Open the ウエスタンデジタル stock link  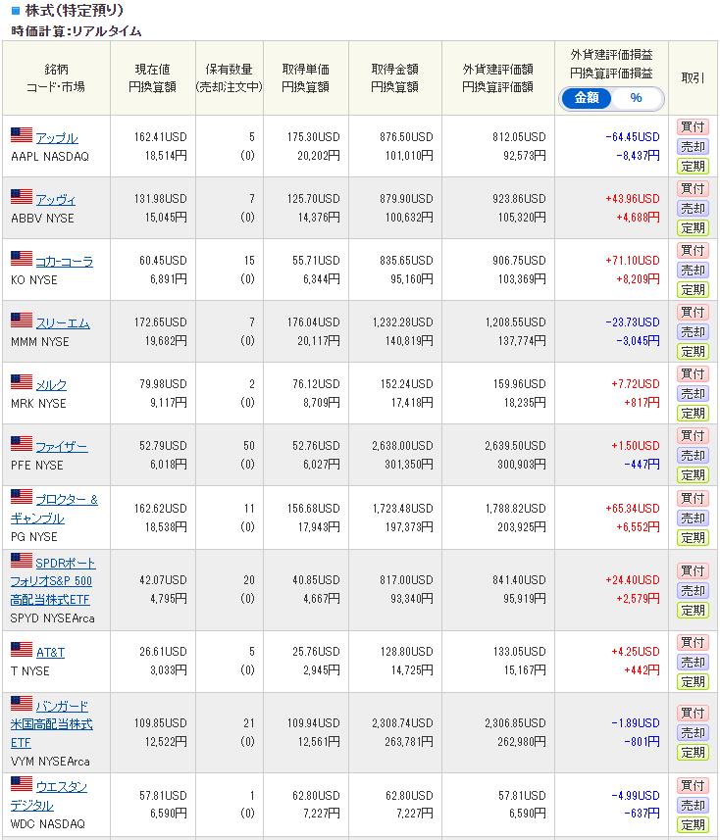point(49,796)
